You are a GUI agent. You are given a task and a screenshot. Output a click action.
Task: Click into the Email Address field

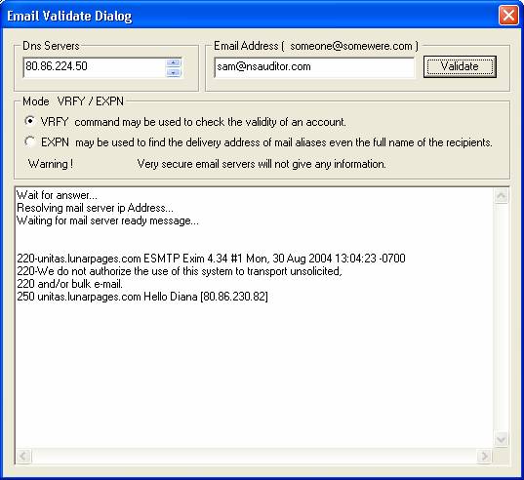(x=314, y=67)
